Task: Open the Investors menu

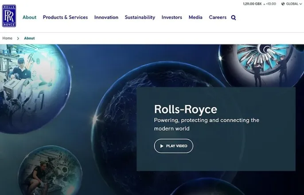Action: click(x=172, y=17)
